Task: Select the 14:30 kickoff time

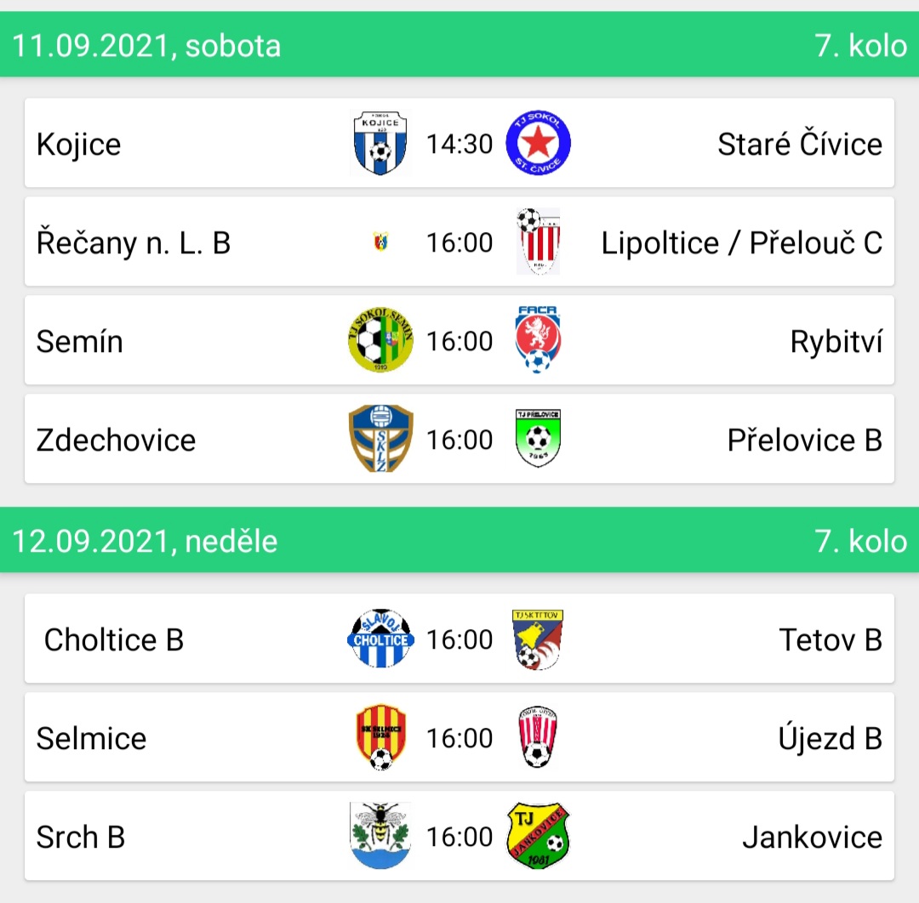Action: pyautogui.click(x=459, y=144)
